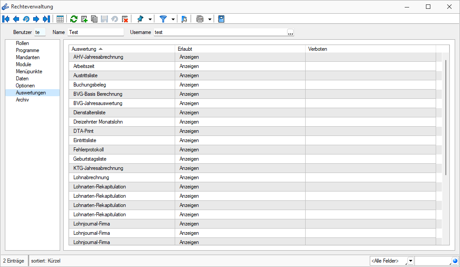Create a new record with plus icon
Viewport: 460px width, 267px height.
[x=84, y=19]
